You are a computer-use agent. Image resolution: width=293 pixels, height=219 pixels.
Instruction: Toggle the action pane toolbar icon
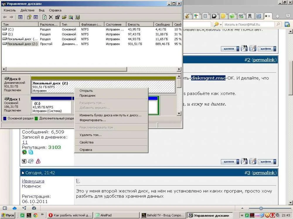click(36, 17)
